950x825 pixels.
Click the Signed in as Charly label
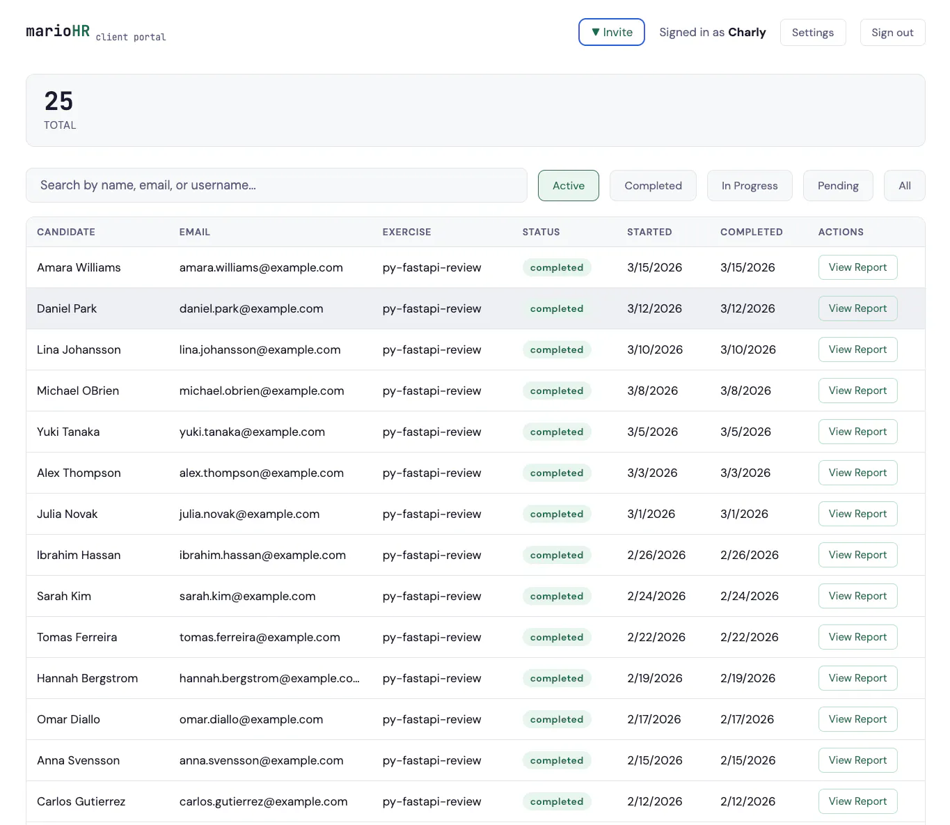713,32
